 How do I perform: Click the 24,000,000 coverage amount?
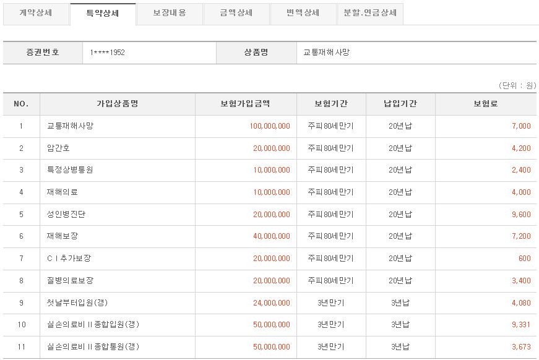coord(272,303)
